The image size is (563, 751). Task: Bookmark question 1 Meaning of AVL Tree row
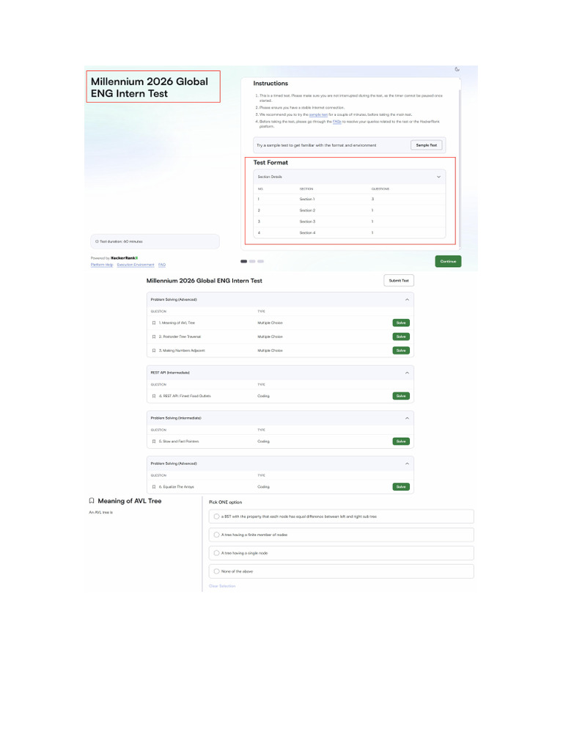(x=154, y=323)
